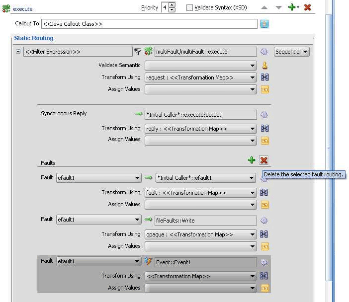The height and width of the screenshot is (302, 349).
Task: Collapse the static routing rule with minus box
Action: [x=18, y=52]
